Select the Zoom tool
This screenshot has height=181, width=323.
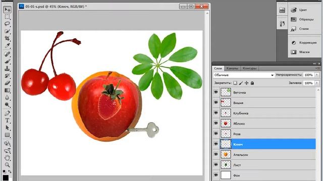tap(7, 165)
